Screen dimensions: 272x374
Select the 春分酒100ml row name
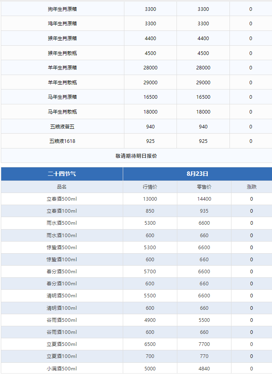[x=62, y=284]
